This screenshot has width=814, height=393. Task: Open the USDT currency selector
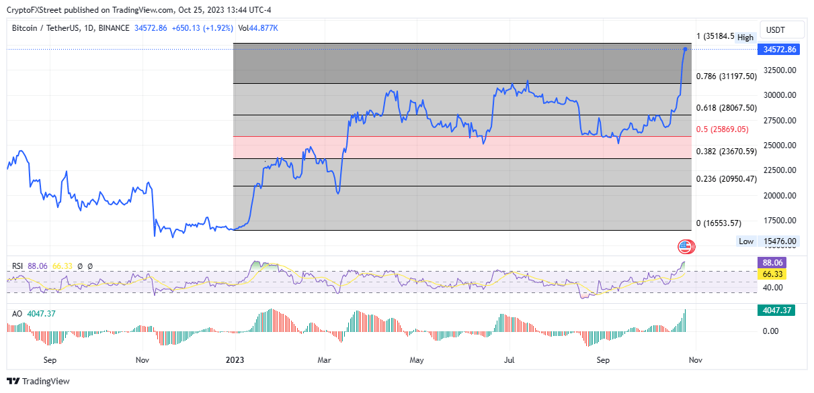coord(776,30)
